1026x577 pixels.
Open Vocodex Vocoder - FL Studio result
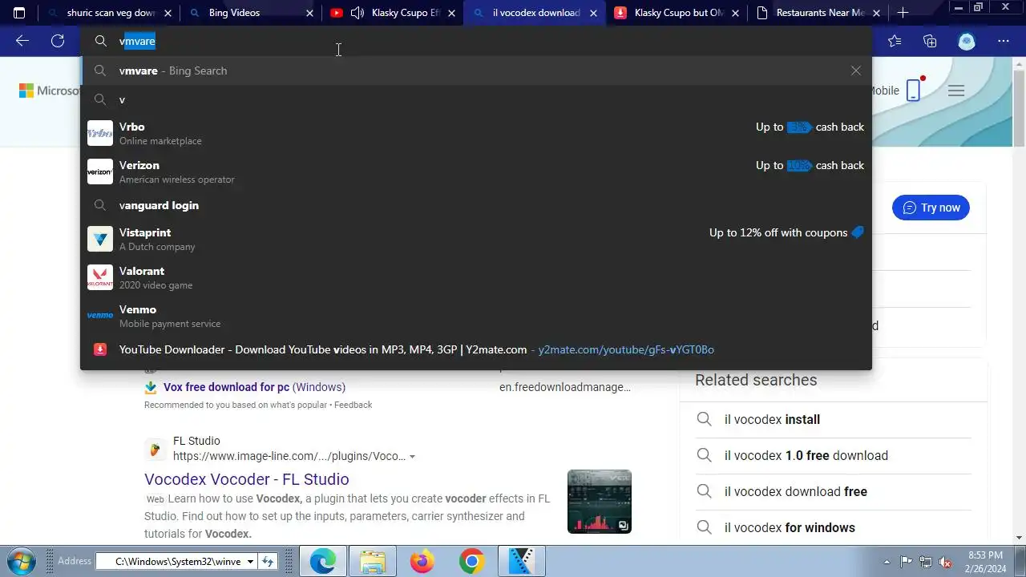[246, 479]
